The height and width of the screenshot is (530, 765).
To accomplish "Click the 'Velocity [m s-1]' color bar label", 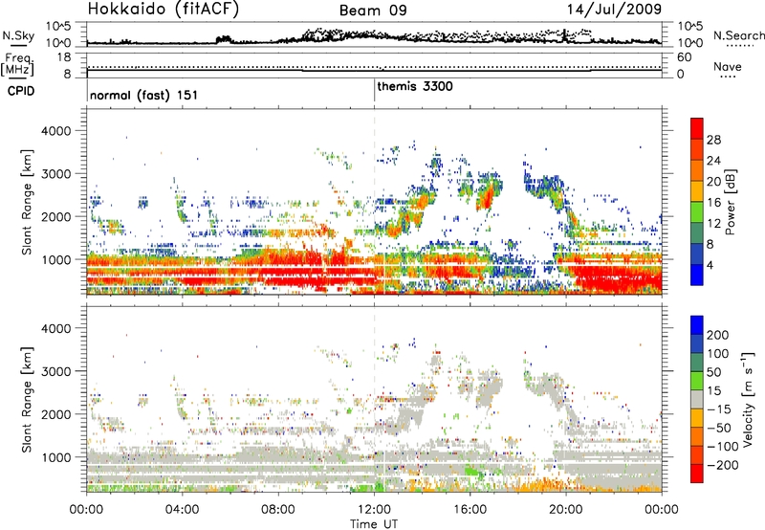I will [748, 399].
